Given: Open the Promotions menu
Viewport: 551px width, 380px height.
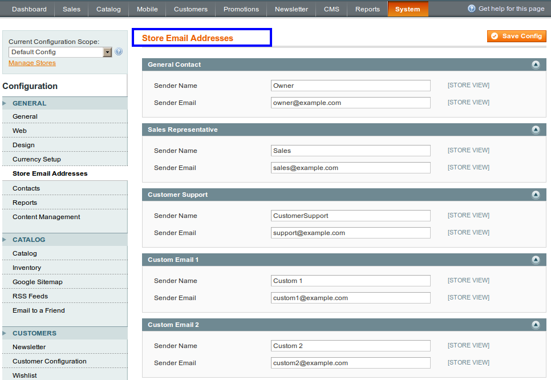Looking at the screenshot, I should point(241,9).
